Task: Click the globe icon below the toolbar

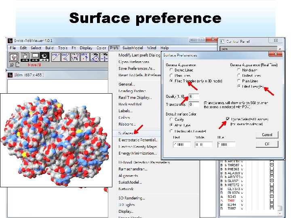Action: pyautogui.click(x=12, y=65)
